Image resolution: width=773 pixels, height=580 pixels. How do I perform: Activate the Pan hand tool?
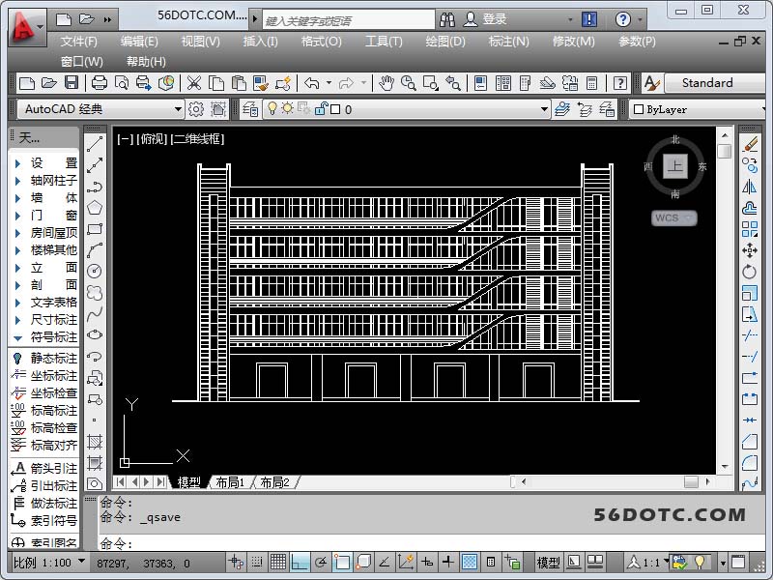pyautogui.click(x=386, y=84)
